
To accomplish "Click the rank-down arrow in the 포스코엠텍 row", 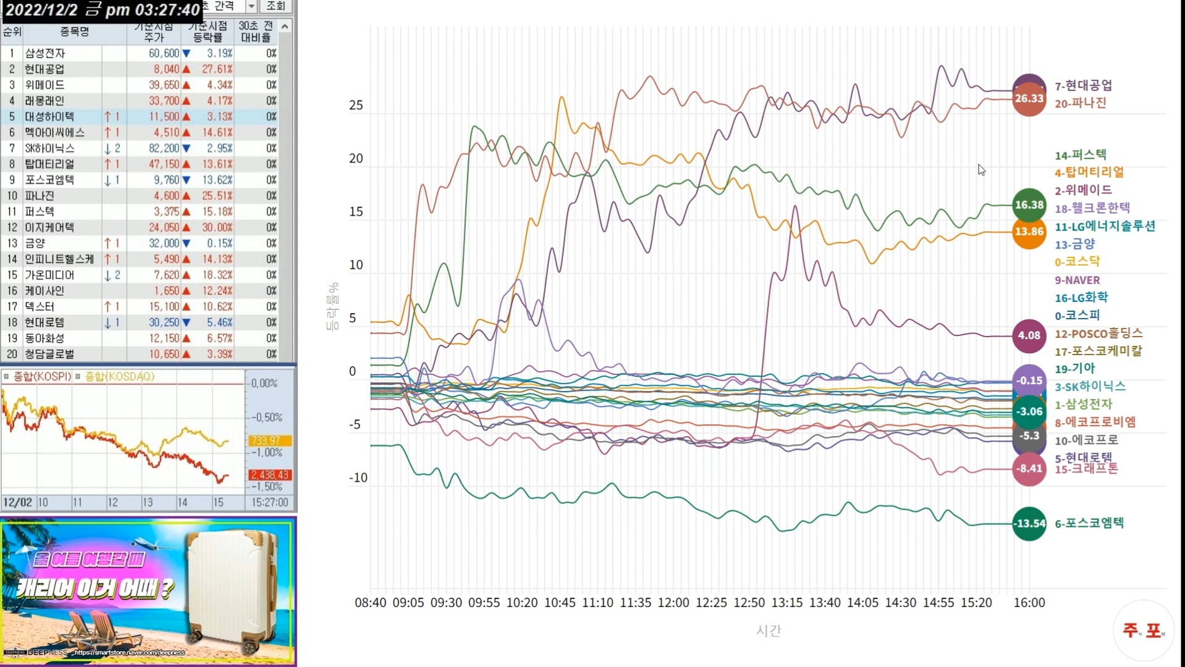I will point(108,180).
